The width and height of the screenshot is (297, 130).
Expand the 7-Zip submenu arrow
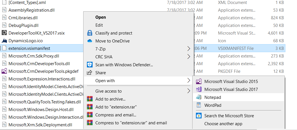point(189,49)
